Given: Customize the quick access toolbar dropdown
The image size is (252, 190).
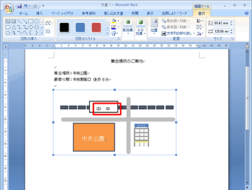Looking at the screenshot, I should [x=43, y=6].
